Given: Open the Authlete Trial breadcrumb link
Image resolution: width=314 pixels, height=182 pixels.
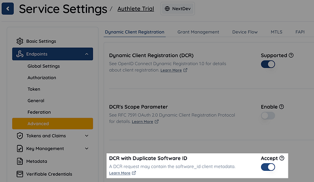Looking at the screenshot, I should [x=135, y=8].
